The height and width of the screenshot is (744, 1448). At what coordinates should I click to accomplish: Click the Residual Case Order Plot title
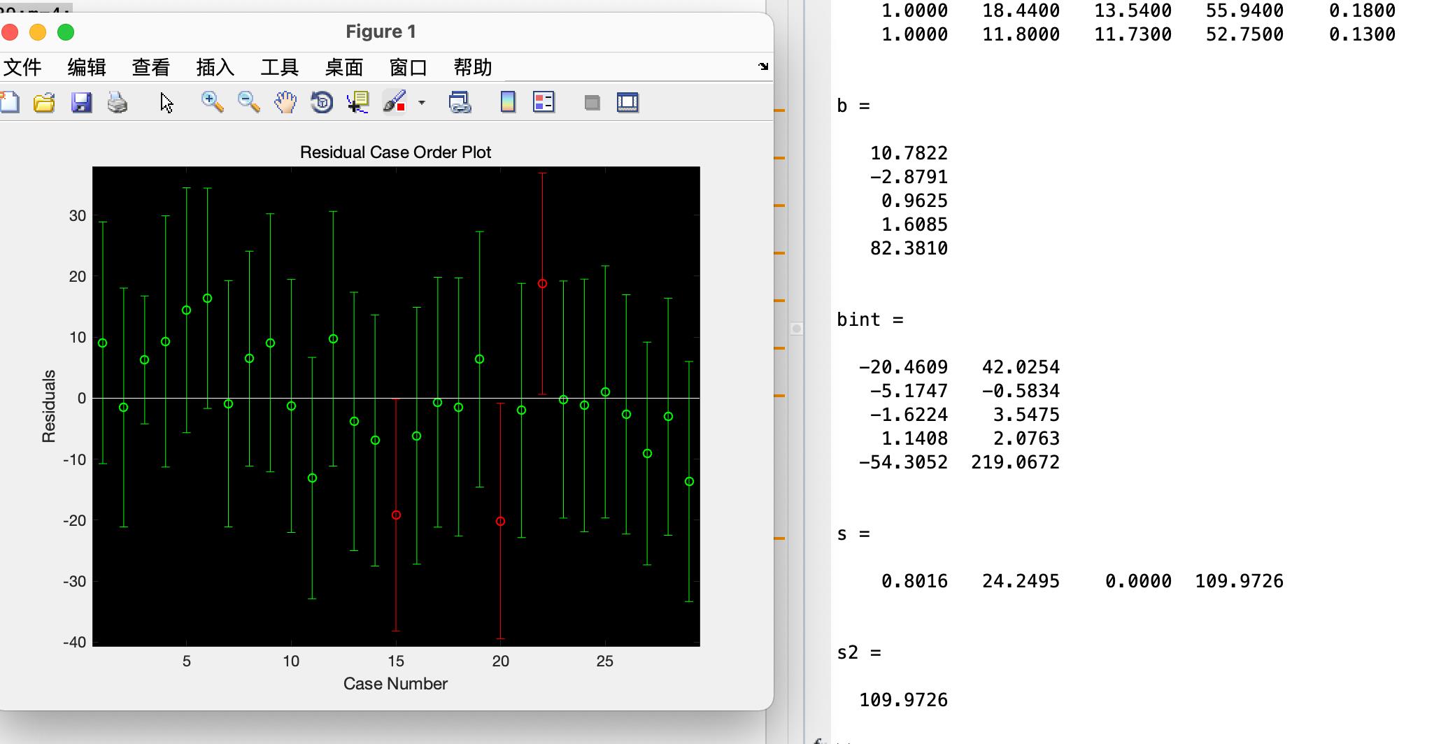395,152
